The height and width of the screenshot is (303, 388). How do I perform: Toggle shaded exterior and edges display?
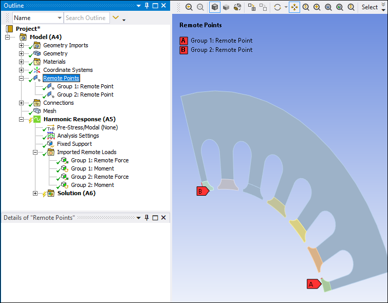[214, 7]
